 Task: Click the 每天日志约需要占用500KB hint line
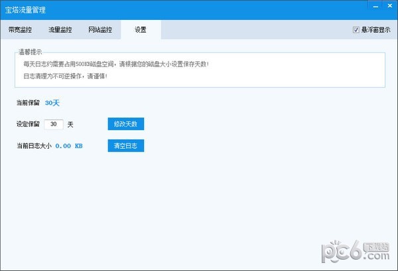(x=116, y=64)
